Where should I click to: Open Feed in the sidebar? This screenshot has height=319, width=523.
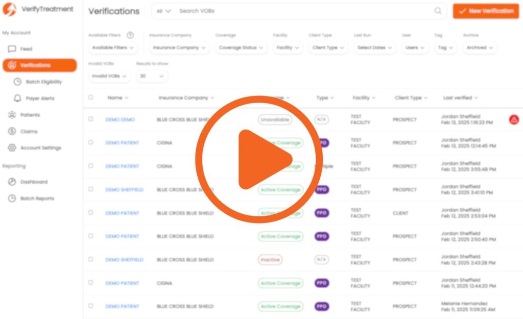coord(26,49)
